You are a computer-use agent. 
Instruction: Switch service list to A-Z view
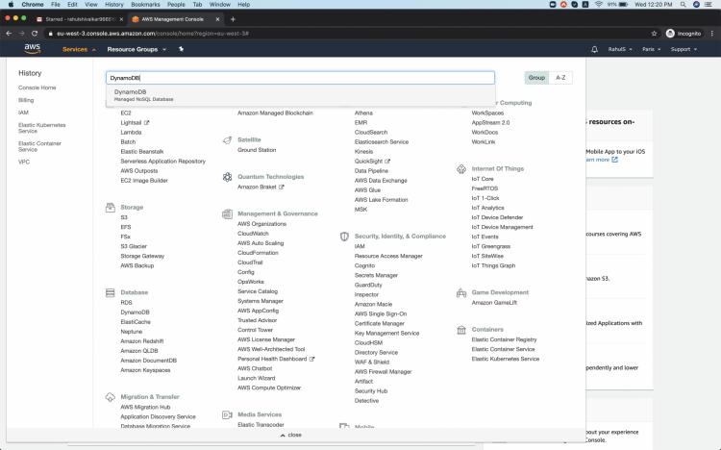[560, 78]
